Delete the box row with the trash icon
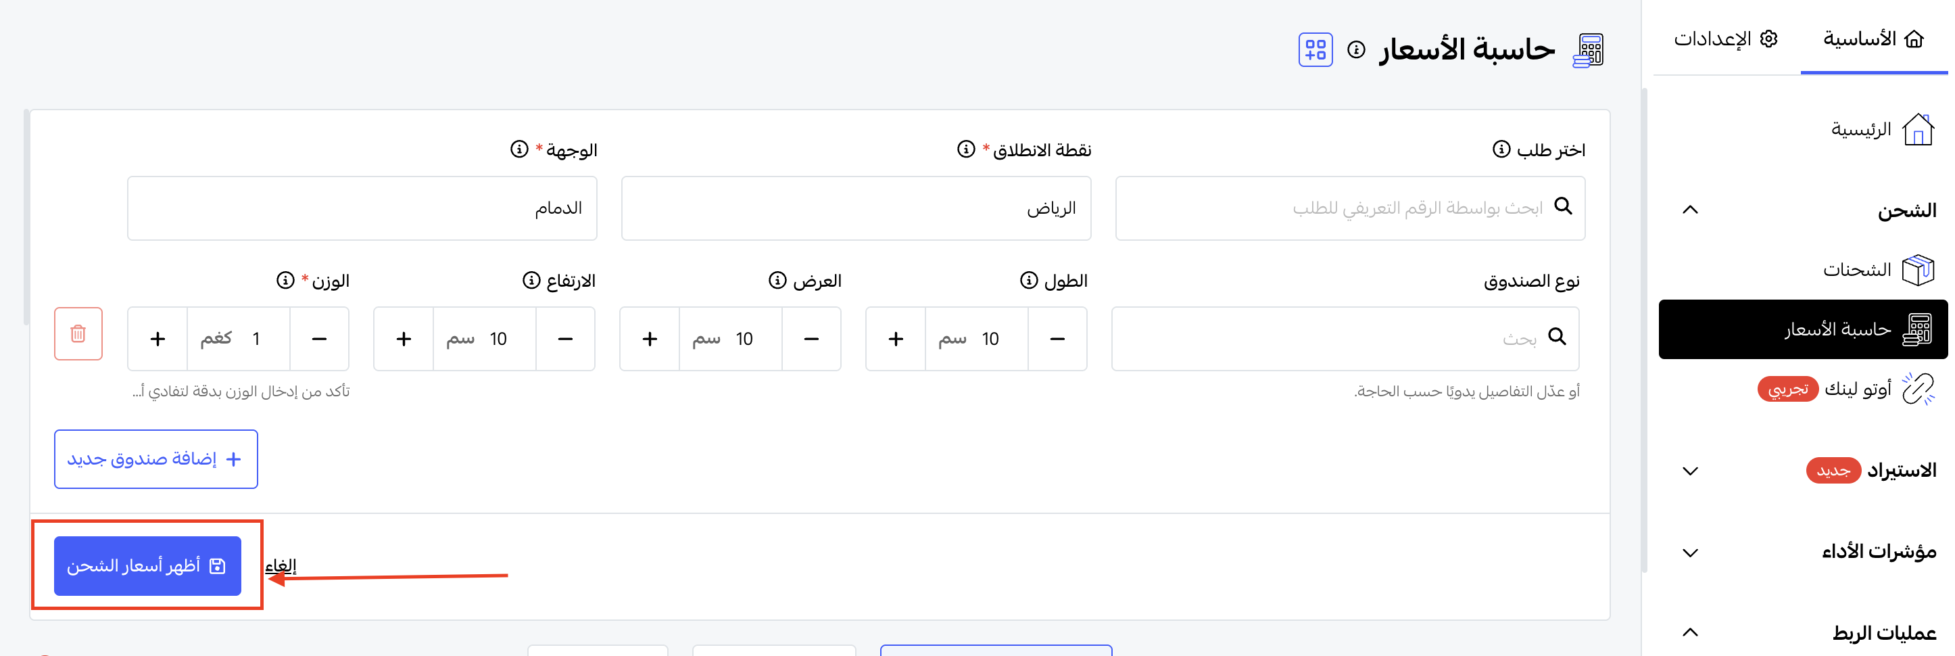Screen dimensions: 1955x656 78,333
